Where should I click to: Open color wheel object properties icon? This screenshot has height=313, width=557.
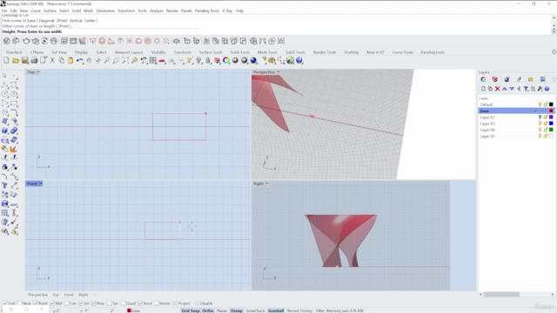click(226, 61)
